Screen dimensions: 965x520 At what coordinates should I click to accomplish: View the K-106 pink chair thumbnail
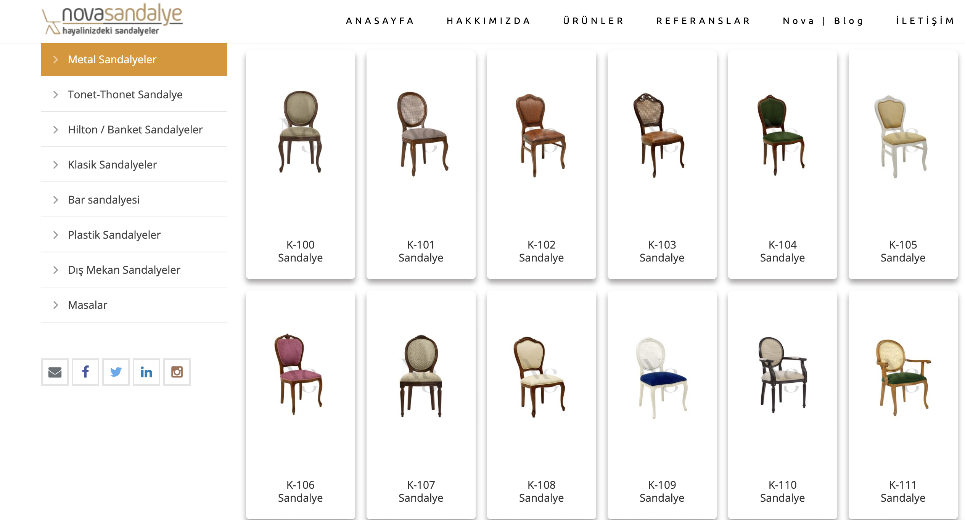coord(299,374)
